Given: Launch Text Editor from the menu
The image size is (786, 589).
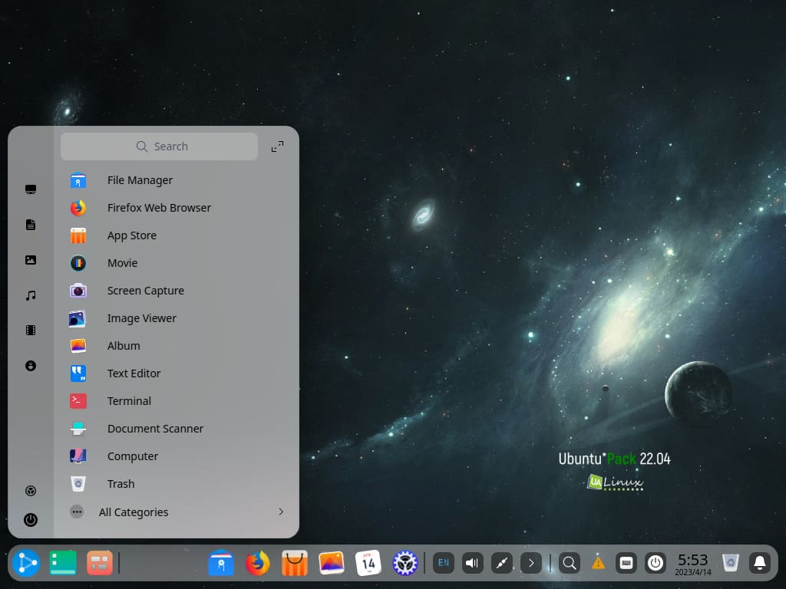Looking at the screenshot, I should pyautogui.click(x=177, y=373).
